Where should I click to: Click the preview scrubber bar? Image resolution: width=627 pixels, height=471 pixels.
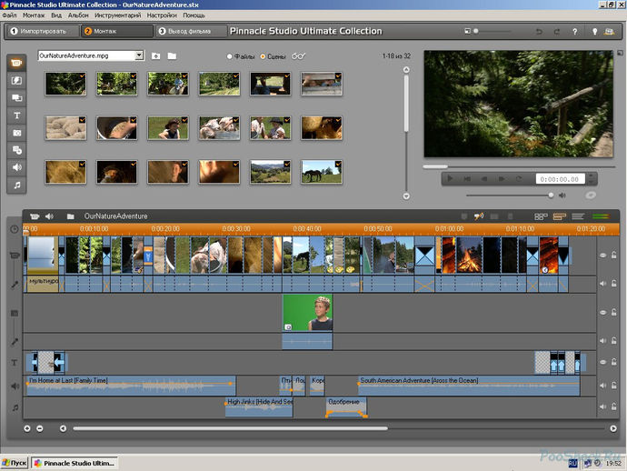(x=519, y=166)
